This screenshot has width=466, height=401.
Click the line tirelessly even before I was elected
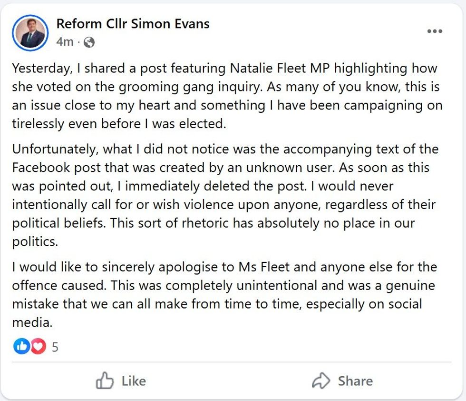pyautogui.click(x=119, y=123)
